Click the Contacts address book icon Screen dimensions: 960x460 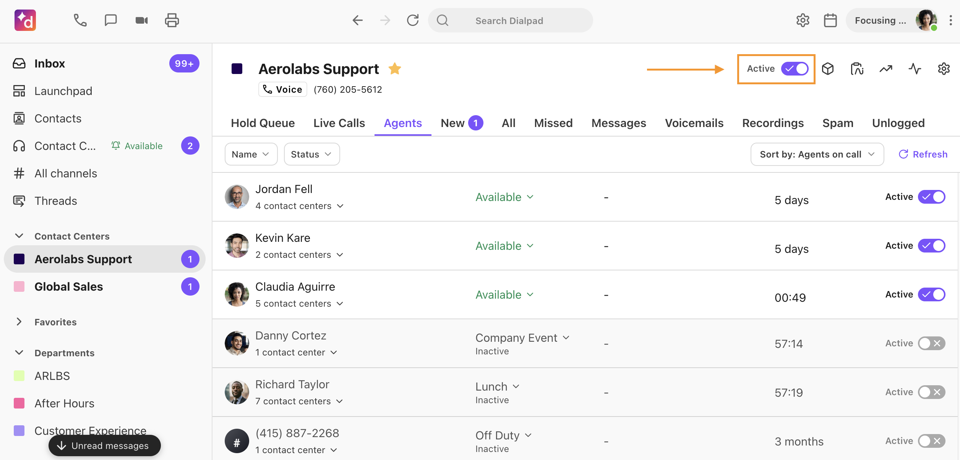(x=19, y=118)
